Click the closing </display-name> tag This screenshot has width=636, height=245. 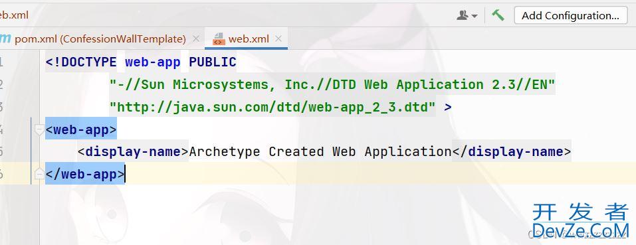coord(512,152)
